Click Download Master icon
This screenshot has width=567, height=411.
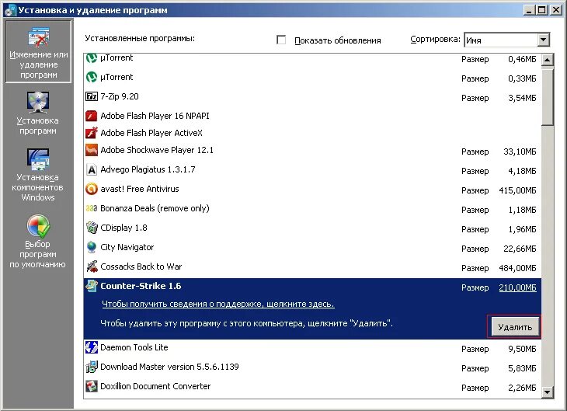(x=92, y=367)
